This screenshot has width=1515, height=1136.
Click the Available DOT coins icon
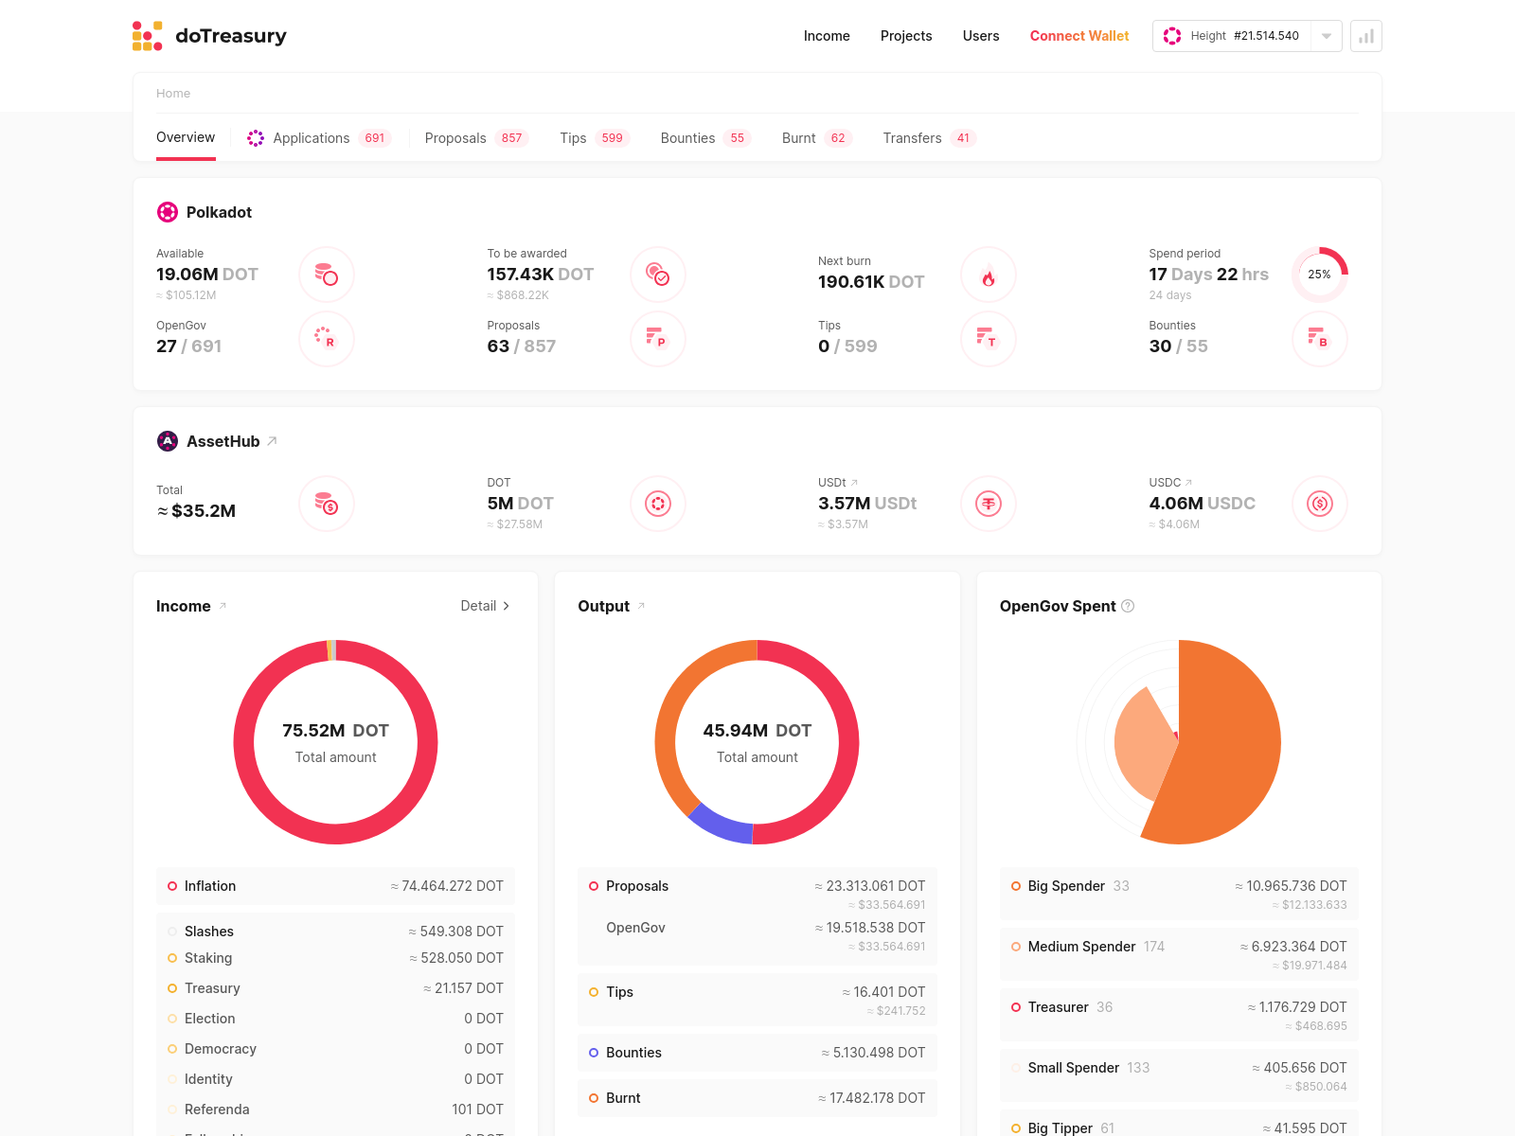click(x=327, y=275)
